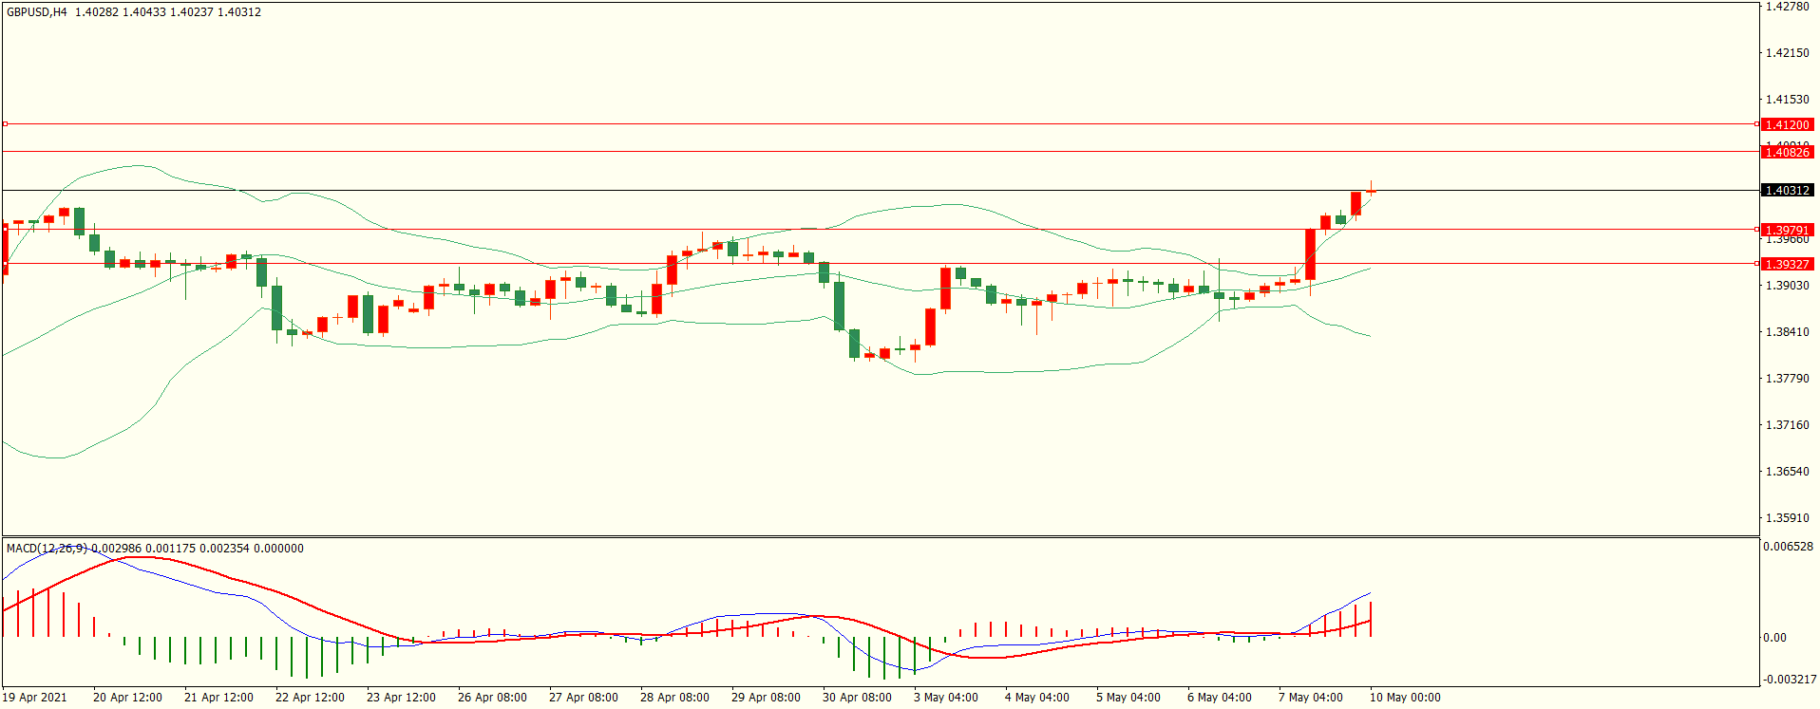
Task: Click the GBPUSD,H4 chart title text
Action: [x=37, y=12]
